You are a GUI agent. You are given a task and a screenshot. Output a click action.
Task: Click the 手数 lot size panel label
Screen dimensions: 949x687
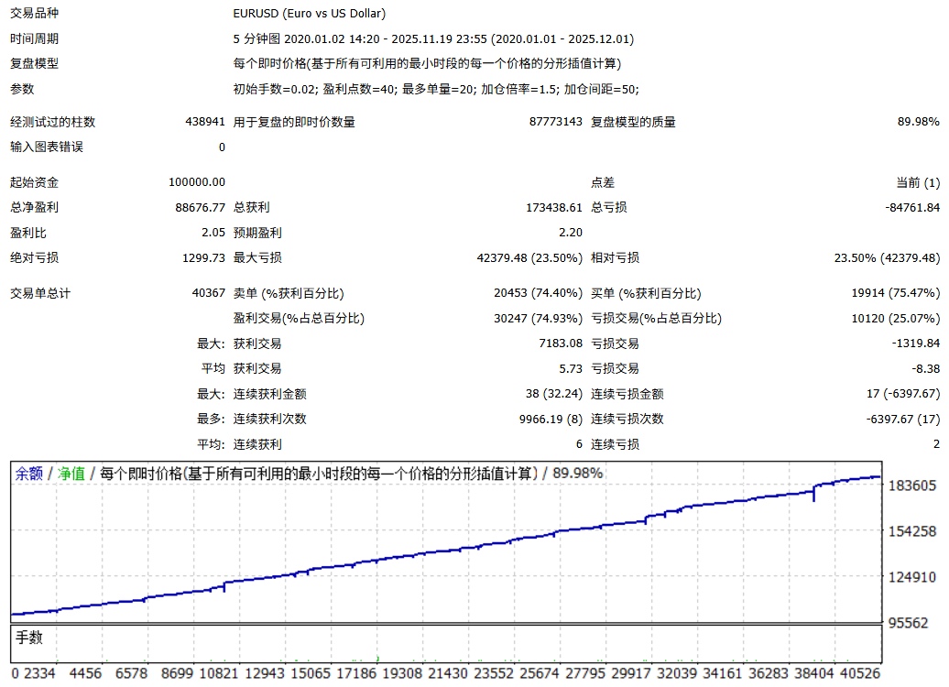[27, 638]
